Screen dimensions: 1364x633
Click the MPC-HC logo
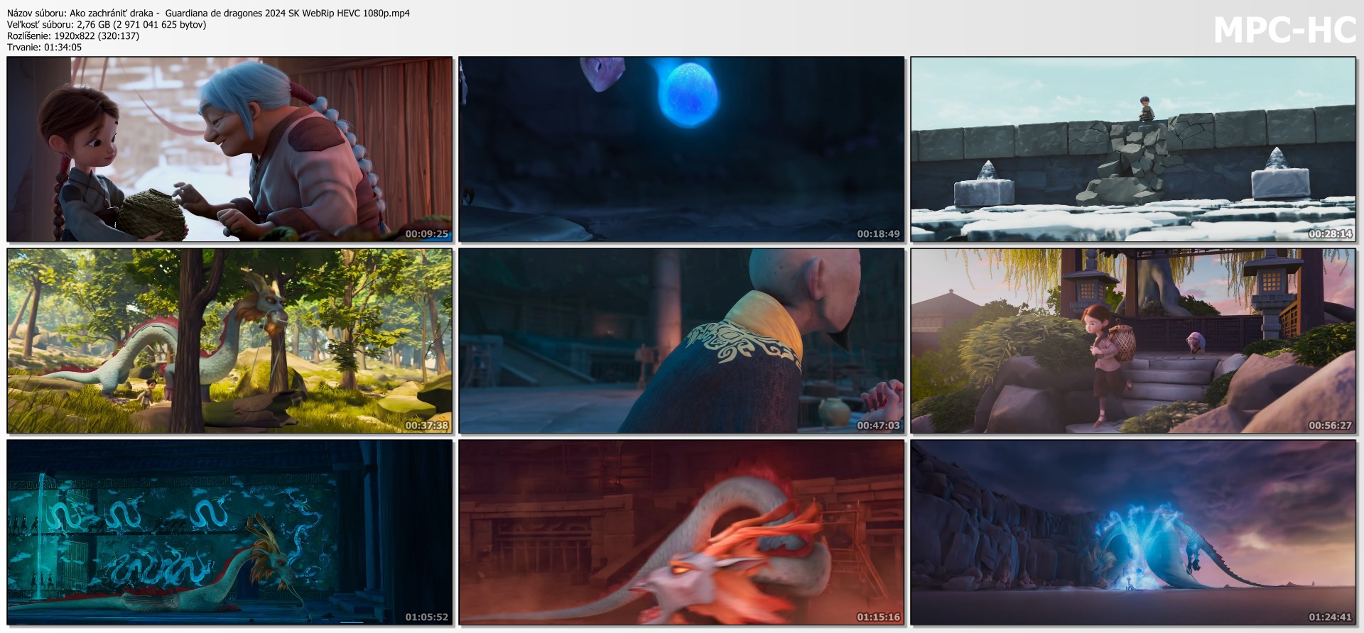pyautogui.click(x=1284, y=31)
